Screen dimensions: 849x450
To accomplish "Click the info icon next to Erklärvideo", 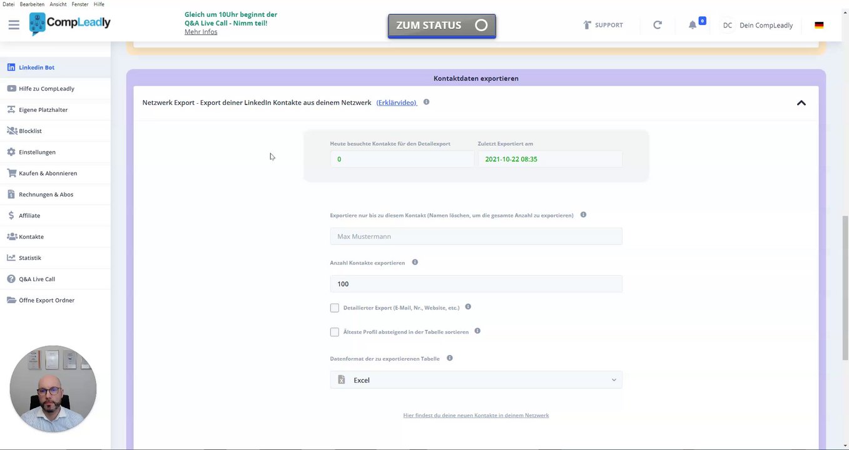I will point(426,102).
